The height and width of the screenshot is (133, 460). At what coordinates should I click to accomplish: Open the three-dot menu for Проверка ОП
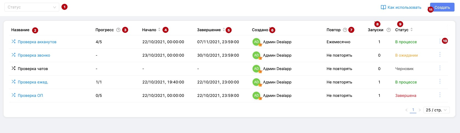tap(440, 95)
